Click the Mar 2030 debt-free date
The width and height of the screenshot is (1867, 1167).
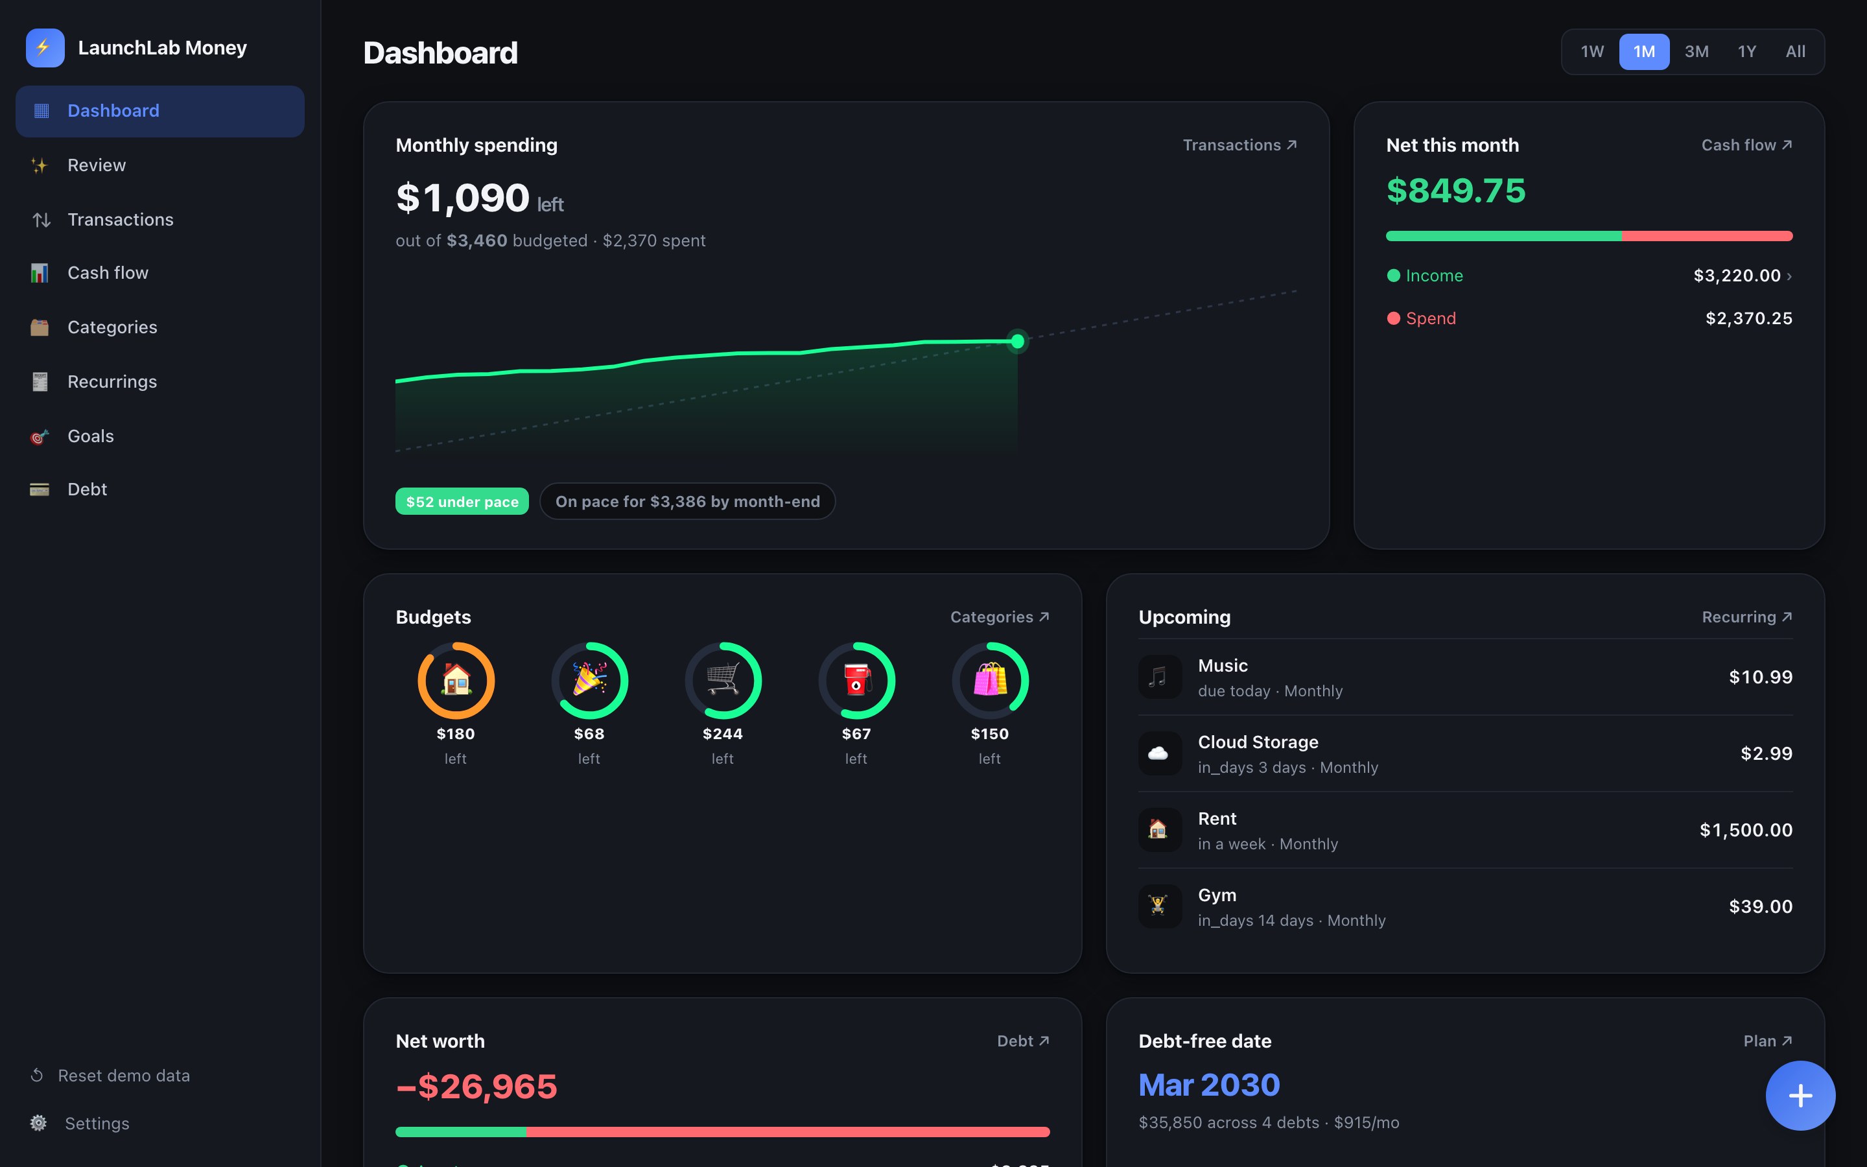(x=1209, y=1085)
